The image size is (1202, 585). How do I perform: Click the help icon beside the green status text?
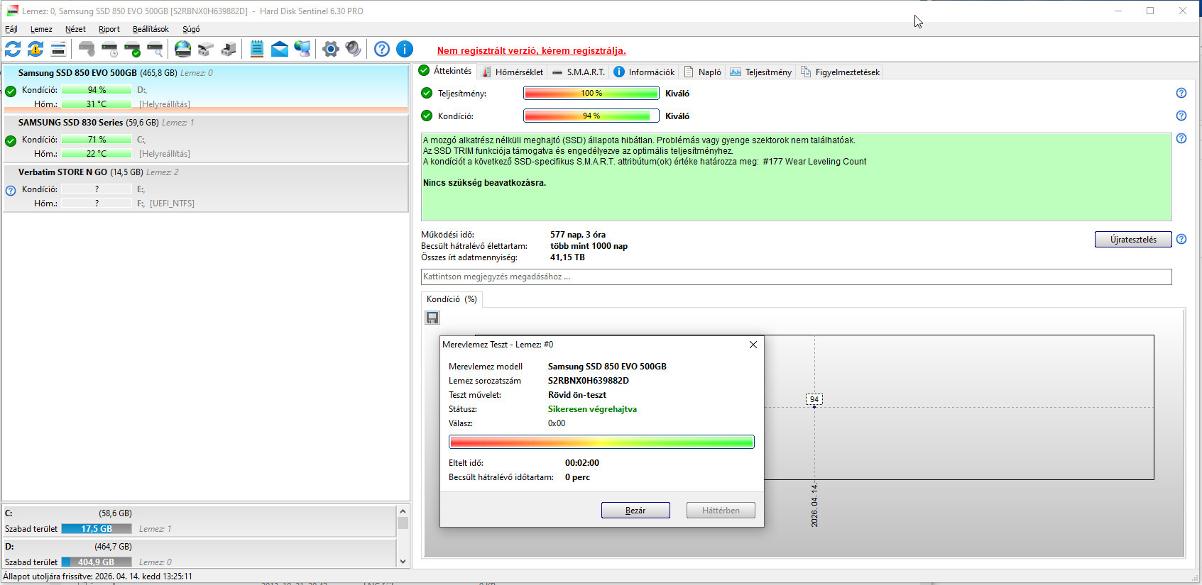coord(1181,138)
